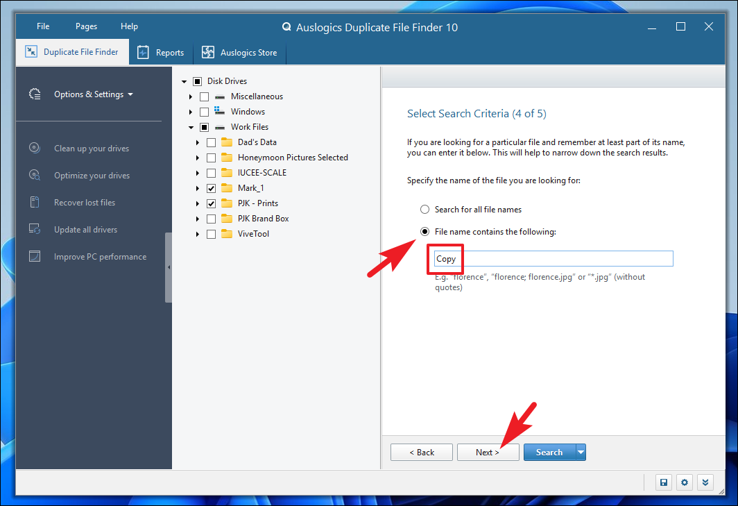Click the PJK - Prints folder icon
738x506 pixels.
pos(227,203)
